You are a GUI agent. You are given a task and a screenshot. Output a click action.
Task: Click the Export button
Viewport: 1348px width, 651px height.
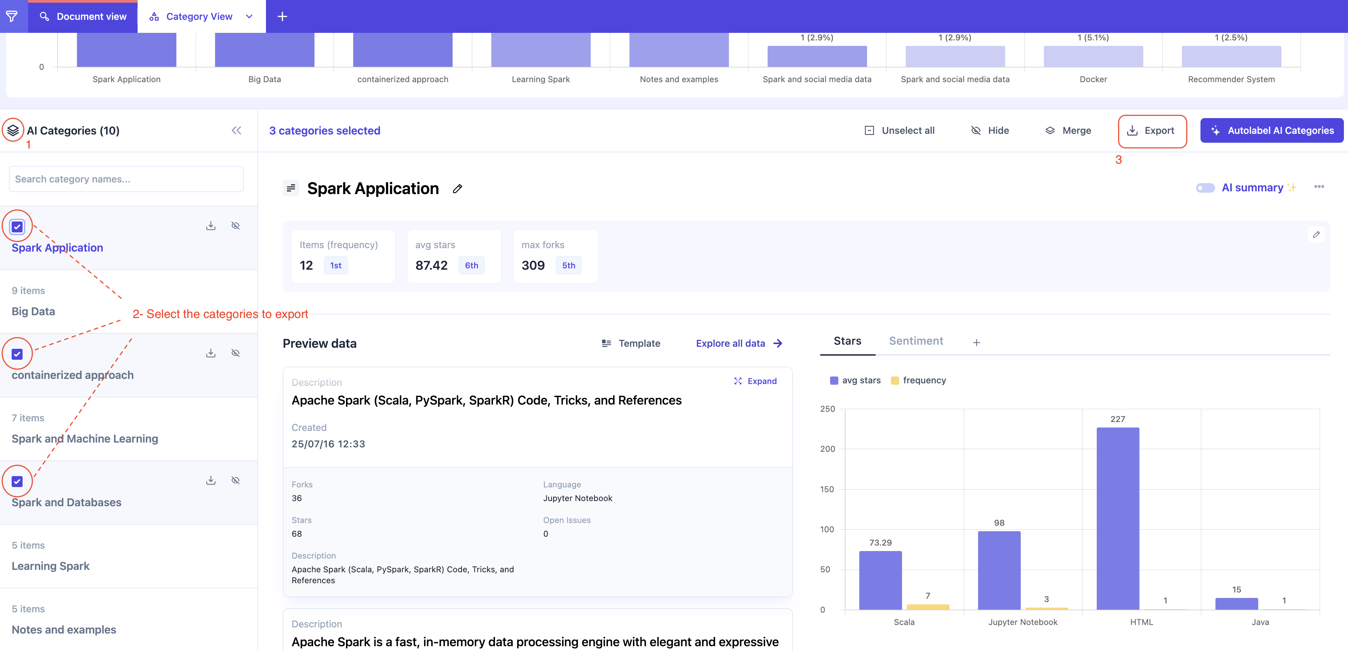pyautogui.click(x=1151, y=131)
